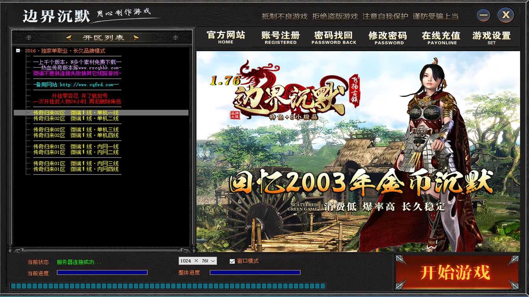Open 修改密码 PASSWORD page
The image size is (529, 297).
(388, 37)
